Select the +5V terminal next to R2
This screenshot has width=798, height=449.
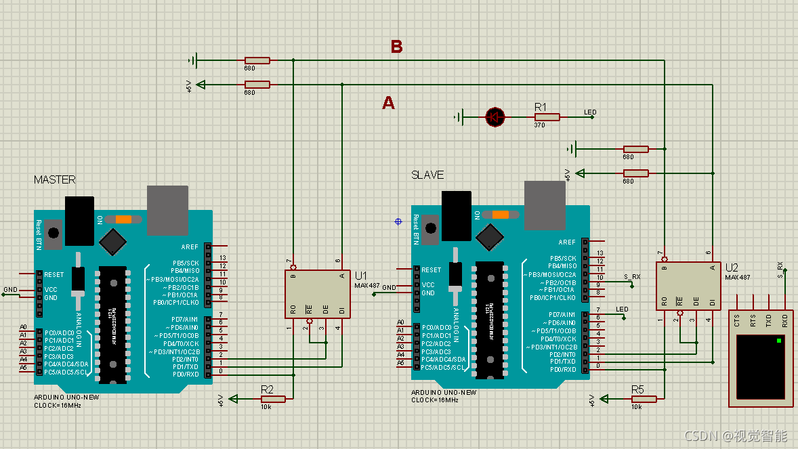(x=233, y=399)
